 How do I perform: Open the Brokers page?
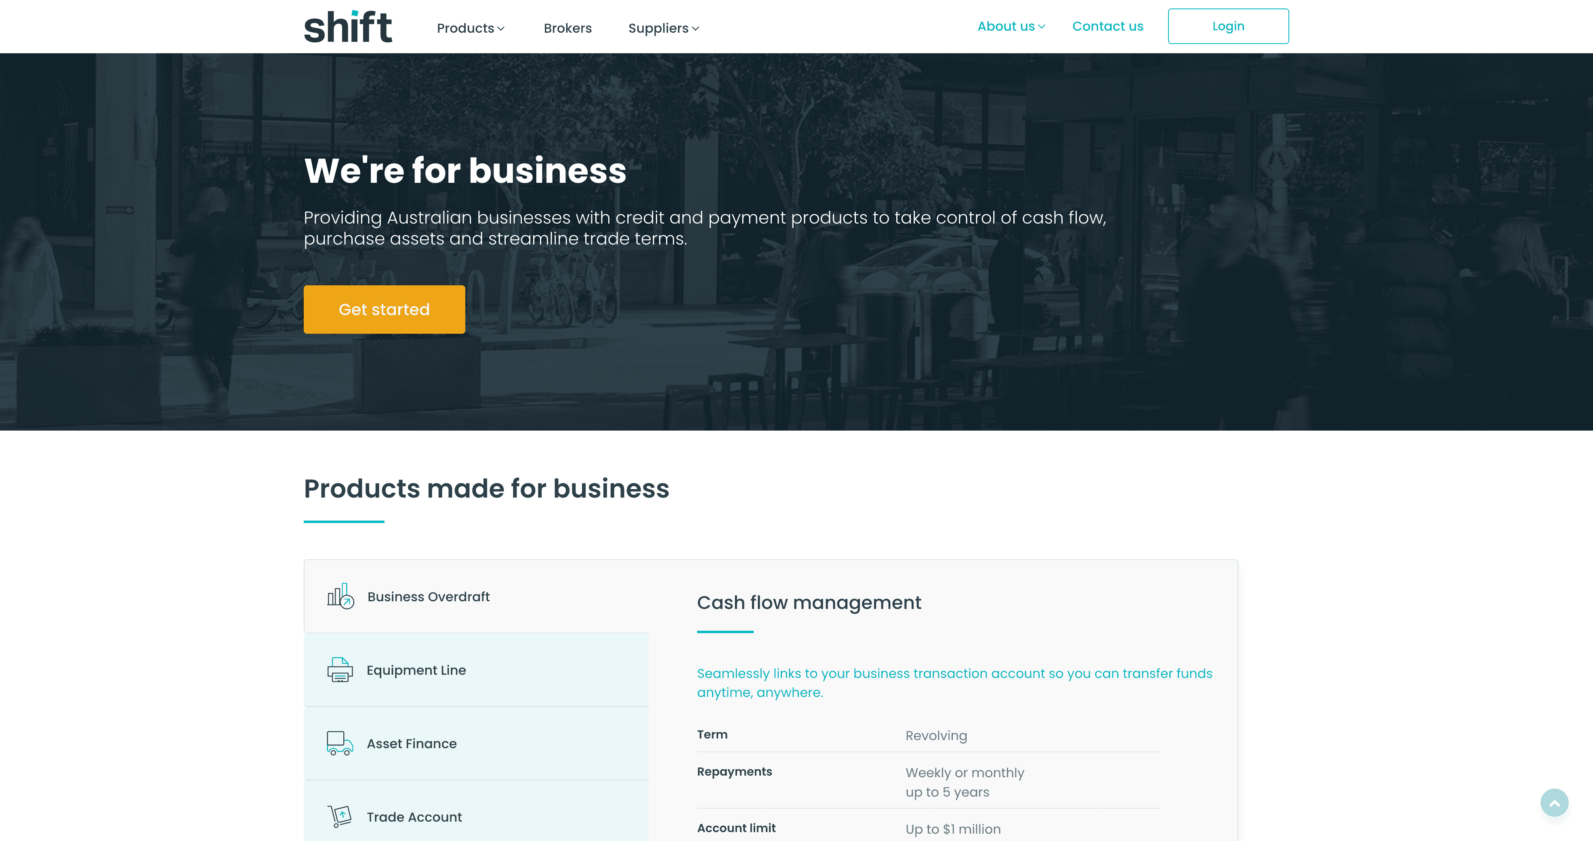567,28
